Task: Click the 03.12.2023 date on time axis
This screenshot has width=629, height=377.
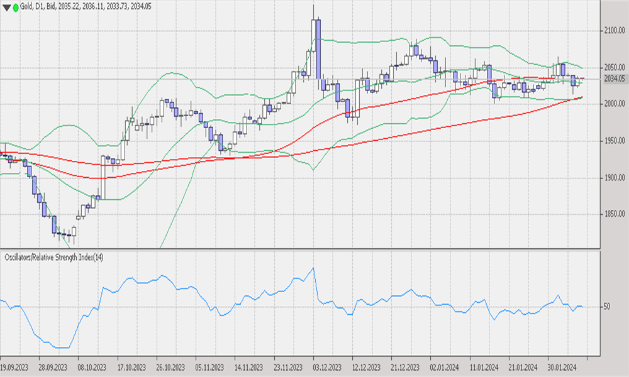Action: coord(325,367)
